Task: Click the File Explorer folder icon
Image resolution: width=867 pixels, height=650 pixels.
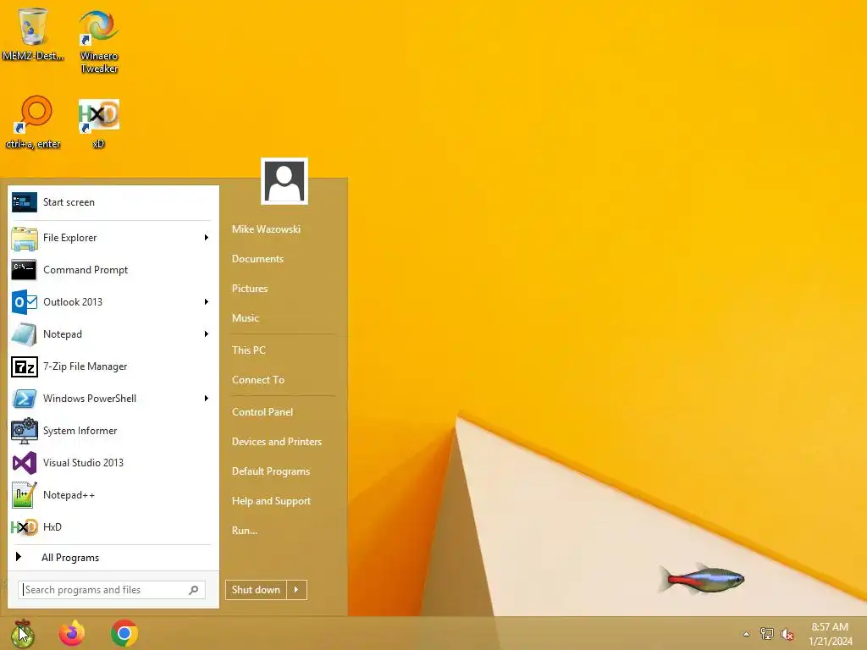Action: [25, 238]
